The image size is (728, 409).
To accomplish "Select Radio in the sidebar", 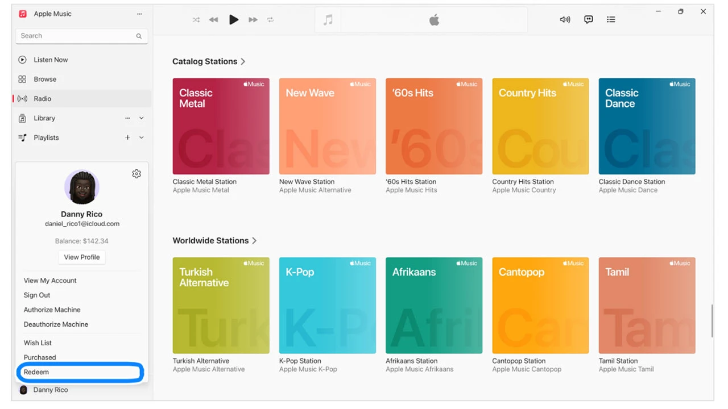I will click(x=82, y=98).
